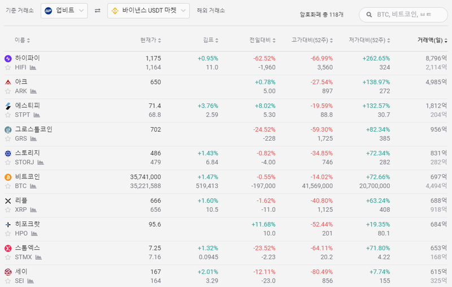Favorite BTC with the star toggle
The height and width of the screenshot is (287, 452).
tap(8, 186)
